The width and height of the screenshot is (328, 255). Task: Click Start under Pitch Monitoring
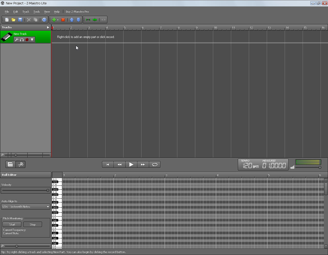point(12,224)
